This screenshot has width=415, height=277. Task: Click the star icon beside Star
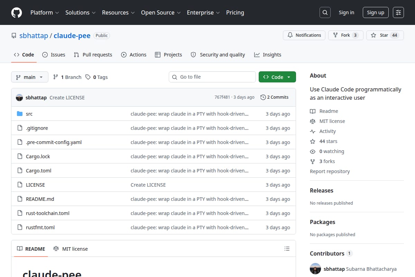pyautogui.click(x=373, y=35)
